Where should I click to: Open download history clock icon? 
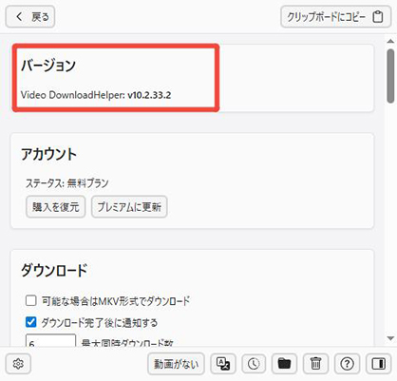[254, 364]
